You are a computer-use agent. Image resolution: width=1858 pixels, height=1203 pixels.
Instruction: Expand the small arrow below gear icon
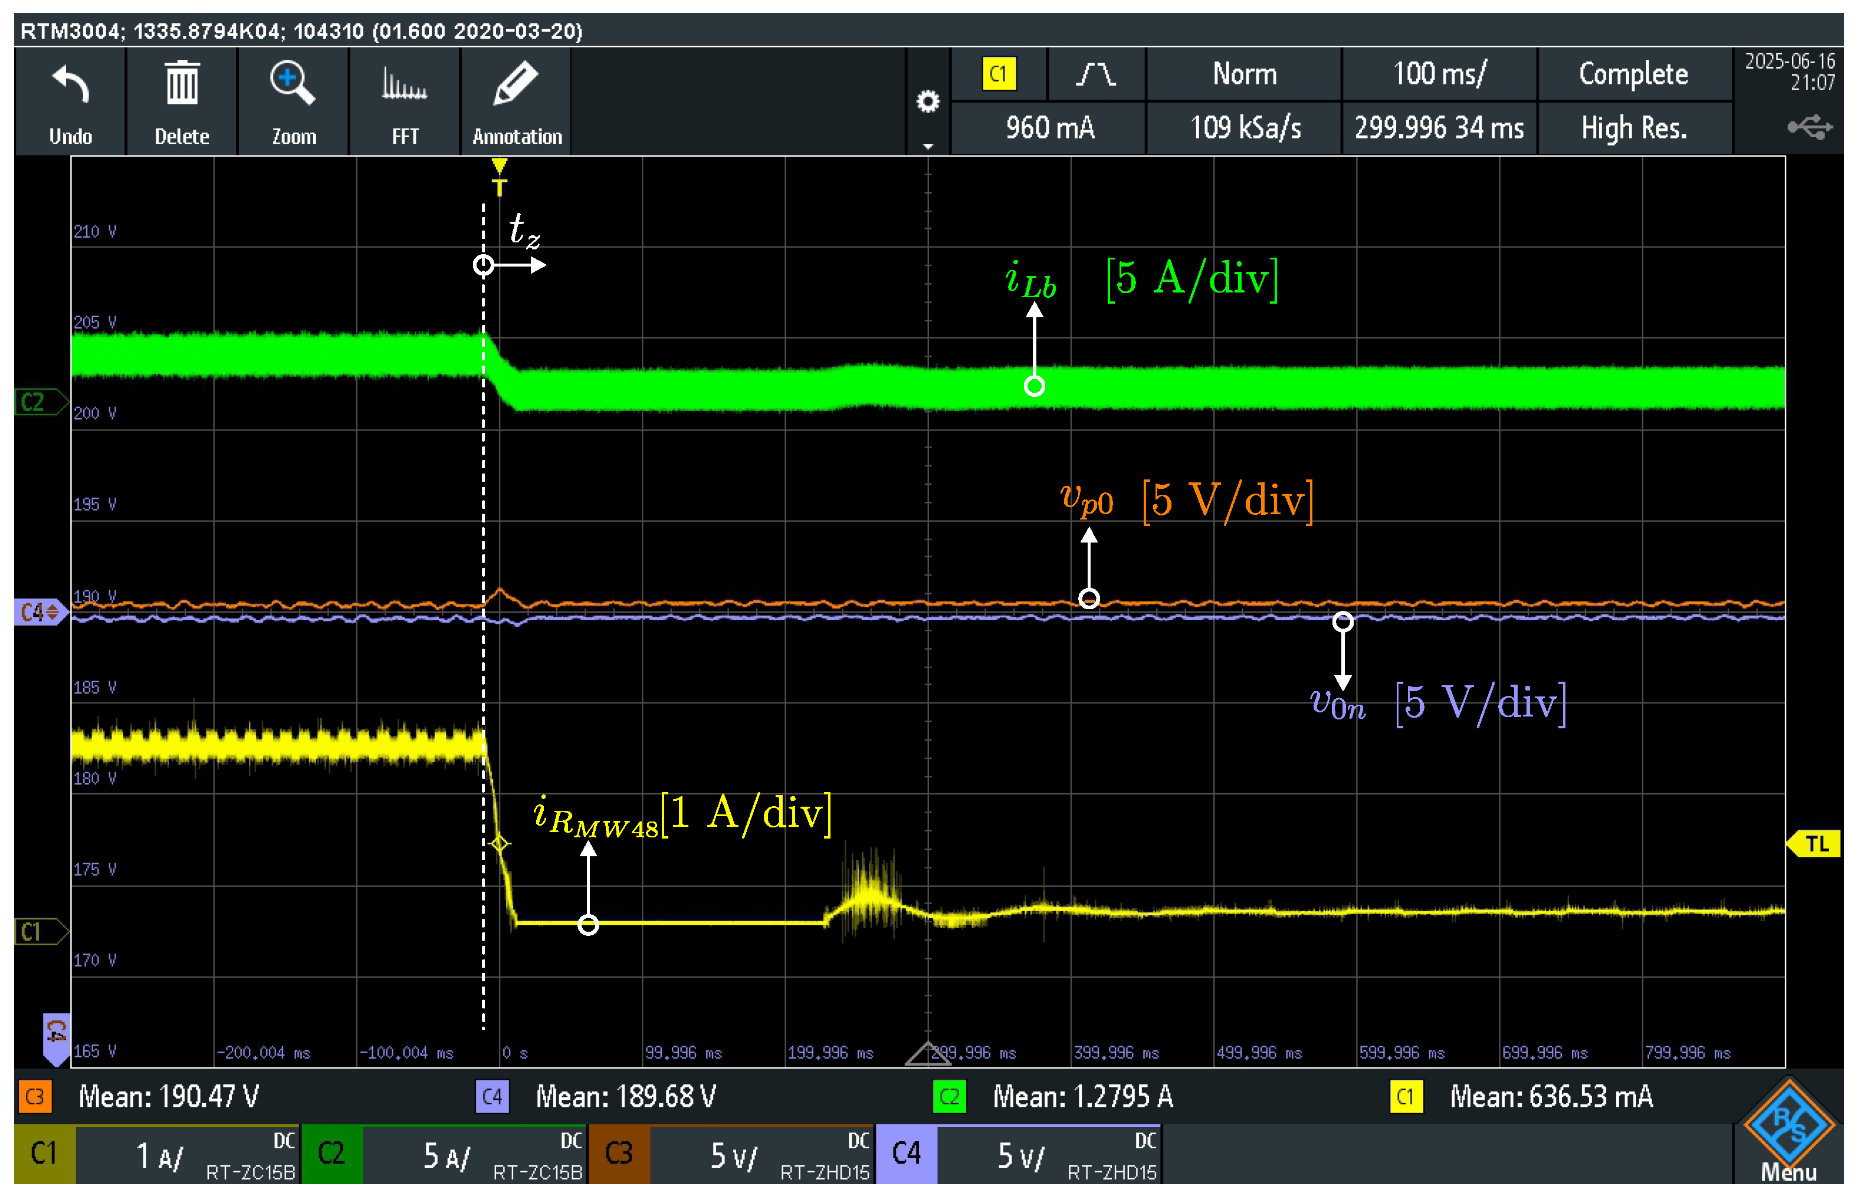[x=927, y=146]
